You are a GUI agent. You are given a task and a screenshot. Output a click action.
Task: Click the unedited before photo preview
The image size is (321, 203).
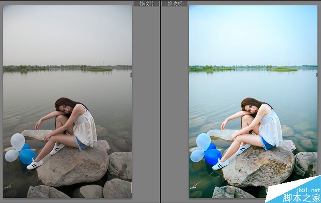[67, 101]
